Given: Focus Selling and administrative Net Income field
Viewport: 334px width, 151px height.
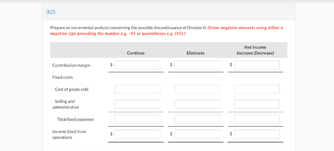Looking at the screenshot, I should [257, 104].
